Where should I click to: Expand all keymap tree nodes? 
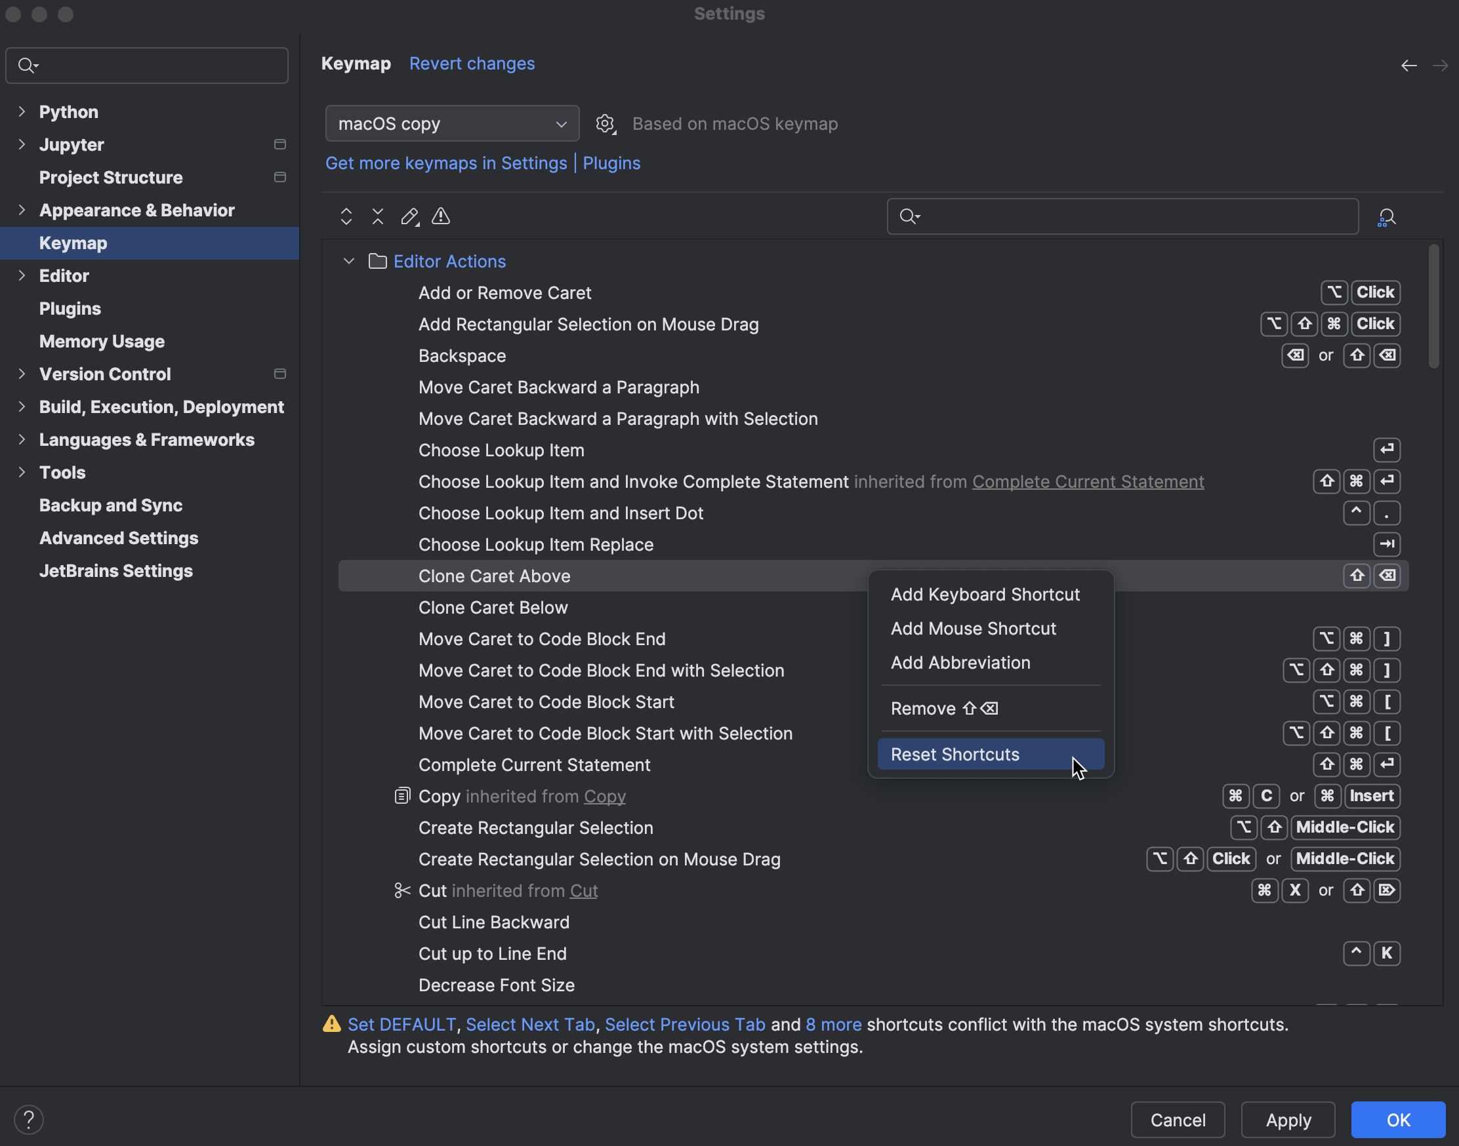pyautogui.click(x=346, y=216)
